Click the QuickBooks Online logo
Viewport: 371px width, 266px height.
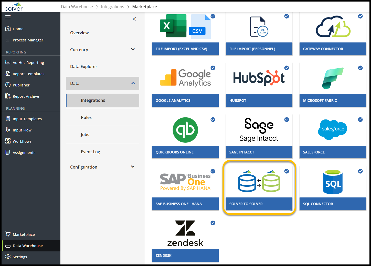pyautogui.click(x=185, y=130)
